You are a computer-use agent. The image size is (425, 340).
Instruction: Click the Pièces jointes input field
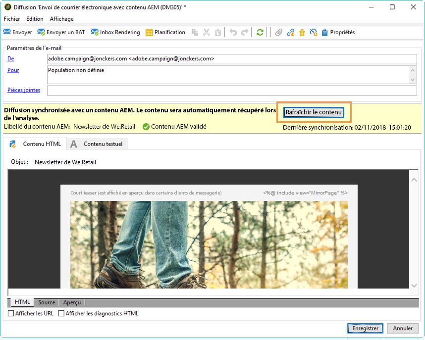tap(232, 91)
